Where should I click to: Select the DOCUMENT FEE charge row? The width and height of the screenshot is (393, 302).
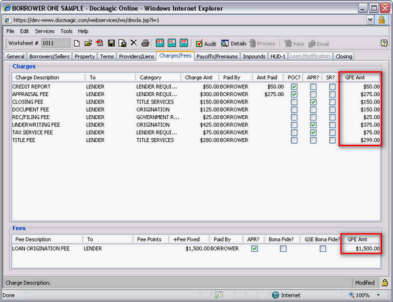196,110
